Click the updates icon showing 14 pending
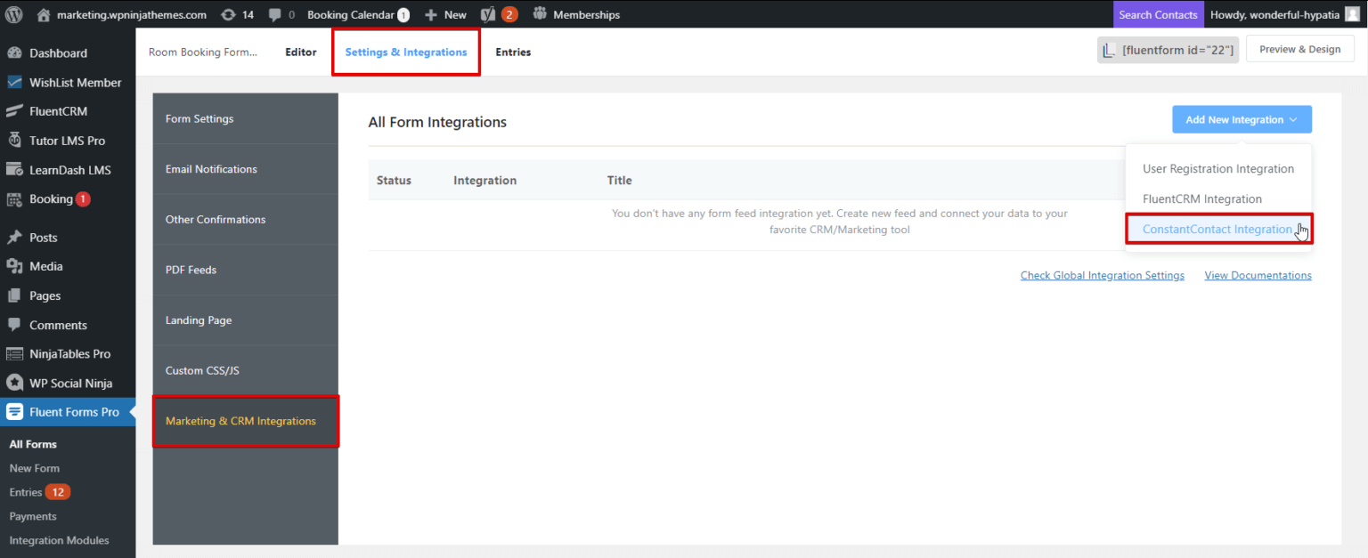Screen dimensions: 1368x558 click(x=232, y=13)
